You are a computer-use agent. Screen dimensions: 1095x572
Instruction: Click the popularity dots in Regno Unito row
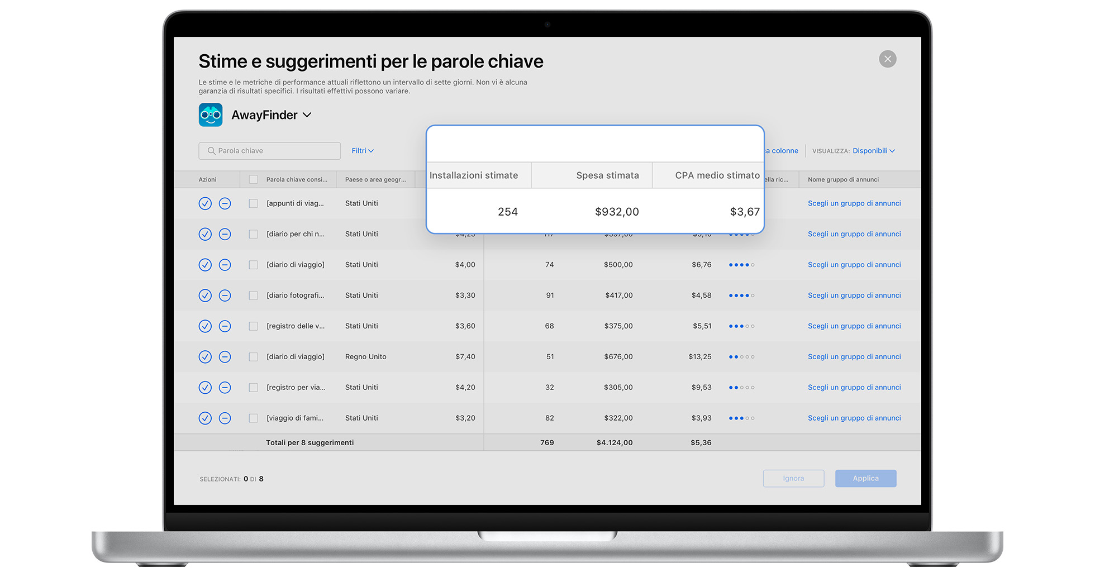[x=741, y=357]
